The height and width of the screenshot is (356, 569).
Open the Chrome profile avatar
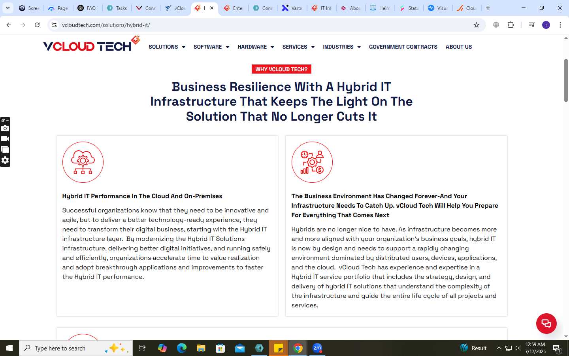546,25
